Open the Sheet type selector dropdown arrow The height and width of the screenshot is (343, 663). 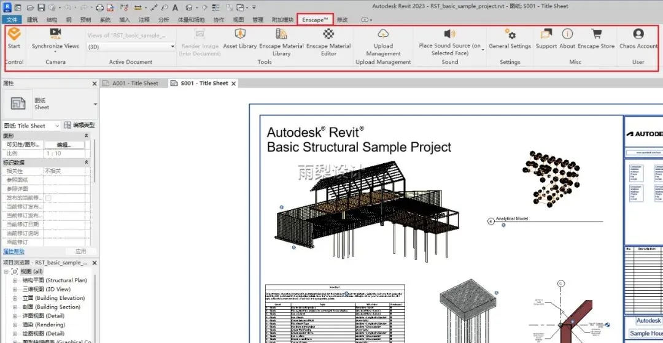click(x=95, y=104)
